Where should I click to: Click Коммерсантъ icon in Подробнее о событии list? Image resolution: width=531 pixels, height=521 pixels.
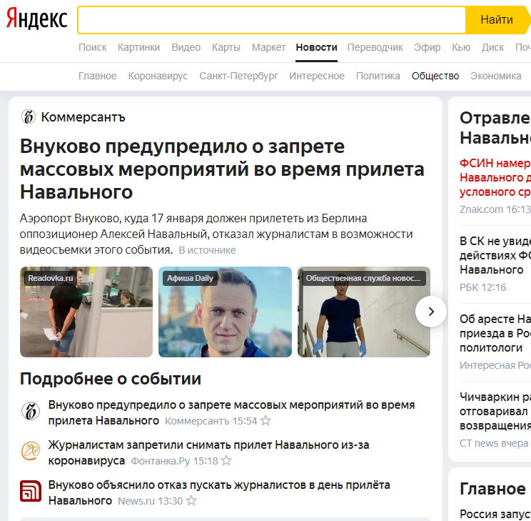tap(31, 411)
